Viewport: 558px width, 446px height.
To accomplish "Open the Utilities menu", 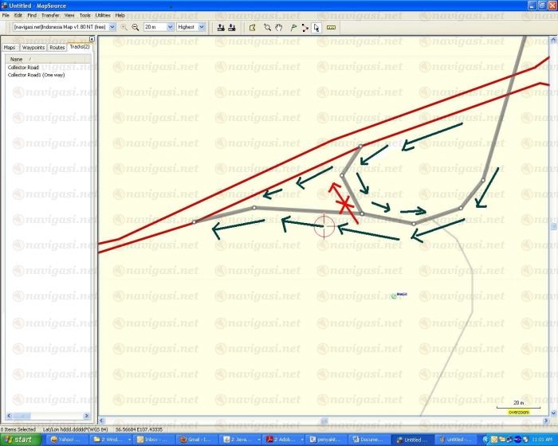I will pos(103,15).
